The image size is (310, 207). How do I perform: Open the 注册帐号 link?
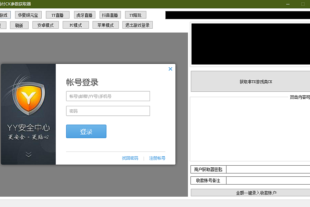pos(157,158)
